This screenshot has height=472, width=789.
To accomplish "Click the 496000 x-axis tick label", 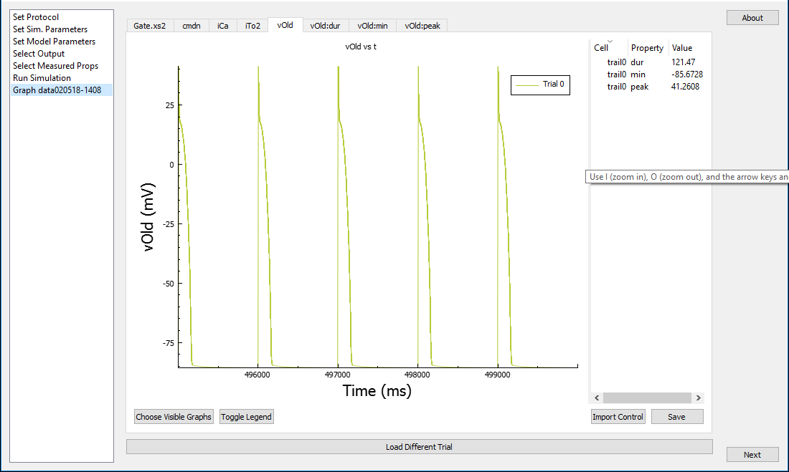I will point(257,375).
